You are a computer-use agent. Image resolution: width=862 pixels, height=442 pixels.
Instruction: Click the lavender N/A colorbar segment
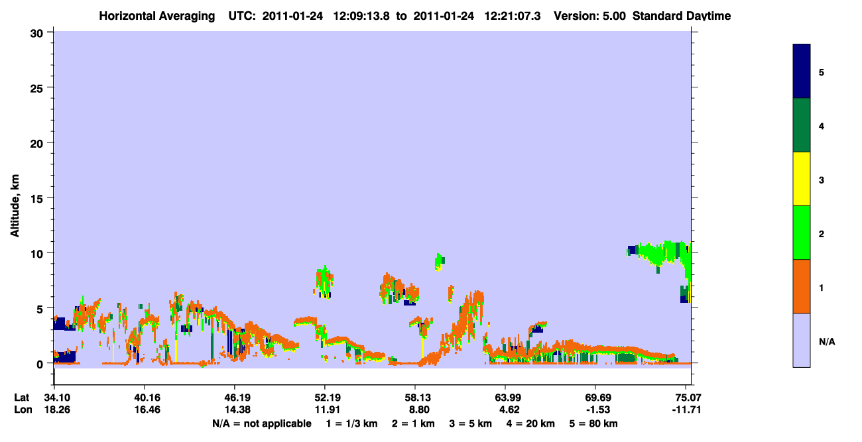802,340
